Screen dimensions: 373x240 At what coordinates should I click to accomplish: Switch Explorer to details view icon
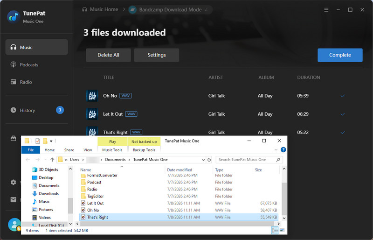point(275,231)
